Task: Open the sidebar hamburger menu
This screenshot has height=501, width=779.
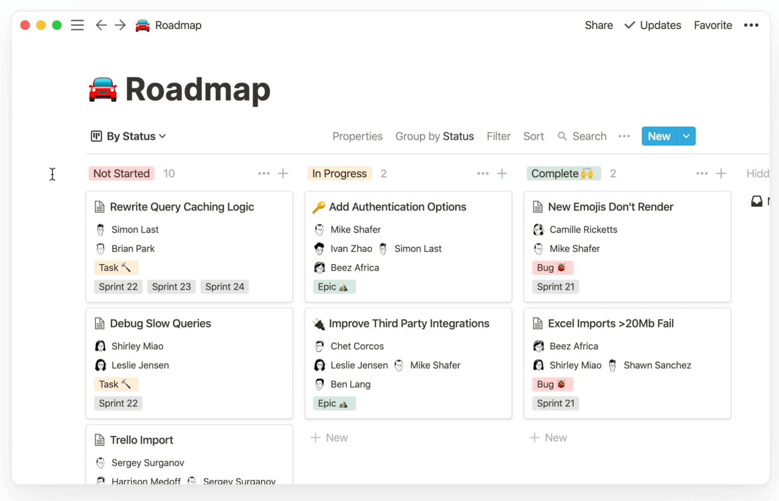Action: (77, 25)
